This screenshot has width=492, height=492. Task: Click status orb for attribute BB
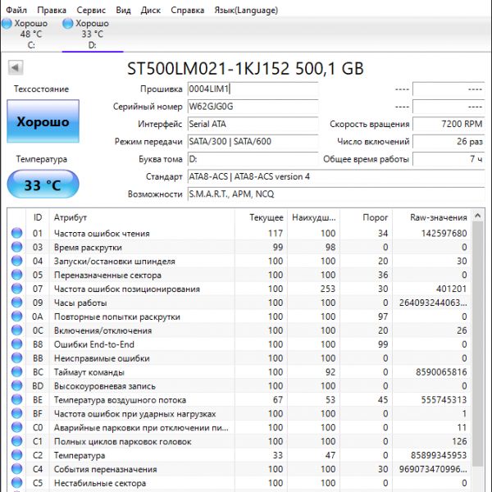[x=16, y=358]
